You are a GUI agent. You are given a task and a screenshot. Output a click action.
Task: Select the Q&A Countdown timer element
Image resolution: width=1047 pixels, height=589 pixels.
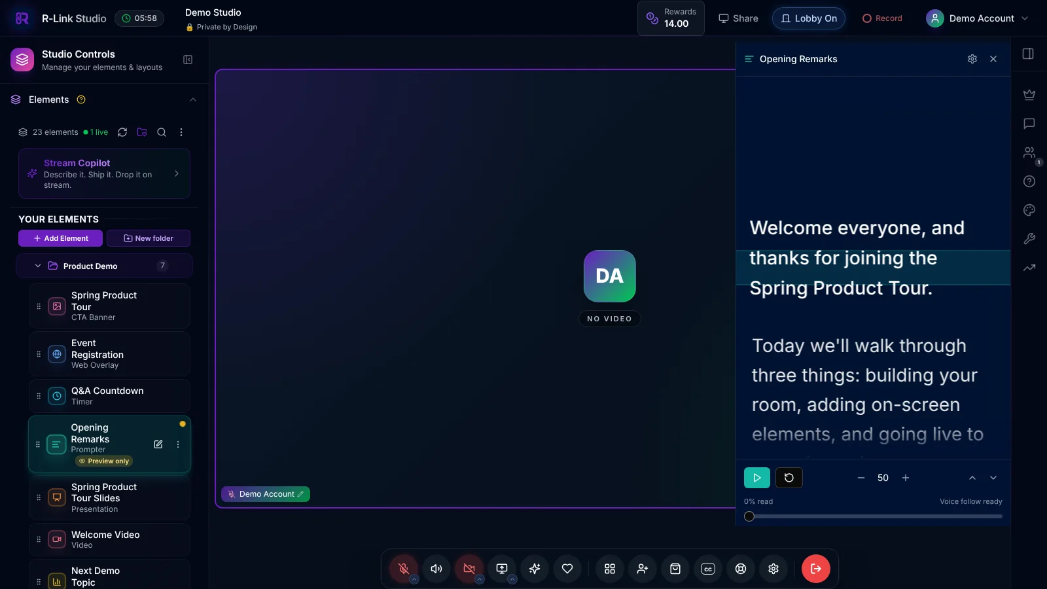(x=109, y=396)
